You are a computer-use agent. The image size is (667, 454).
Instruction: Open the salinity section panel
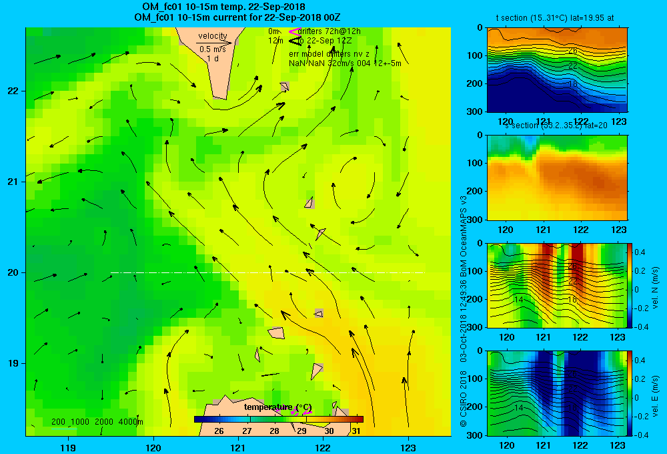(x=557, y=178)
